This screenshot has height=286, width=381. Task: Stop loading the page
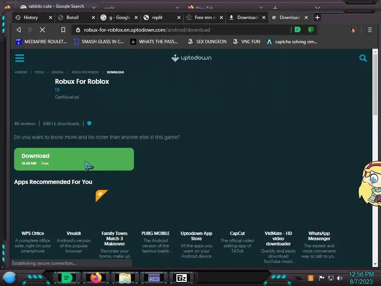tap(42, 30)
